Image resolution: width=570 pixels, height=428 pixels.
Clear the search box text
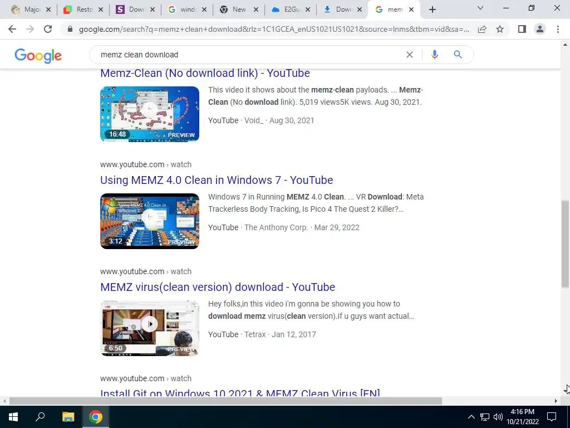pyautogui.click(x=409, y=55)
